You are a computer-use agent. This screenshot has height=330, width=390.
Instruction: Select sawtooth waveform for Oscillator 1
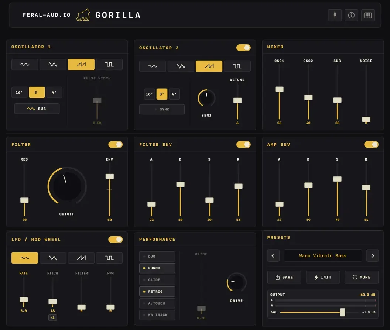(81, 64)
